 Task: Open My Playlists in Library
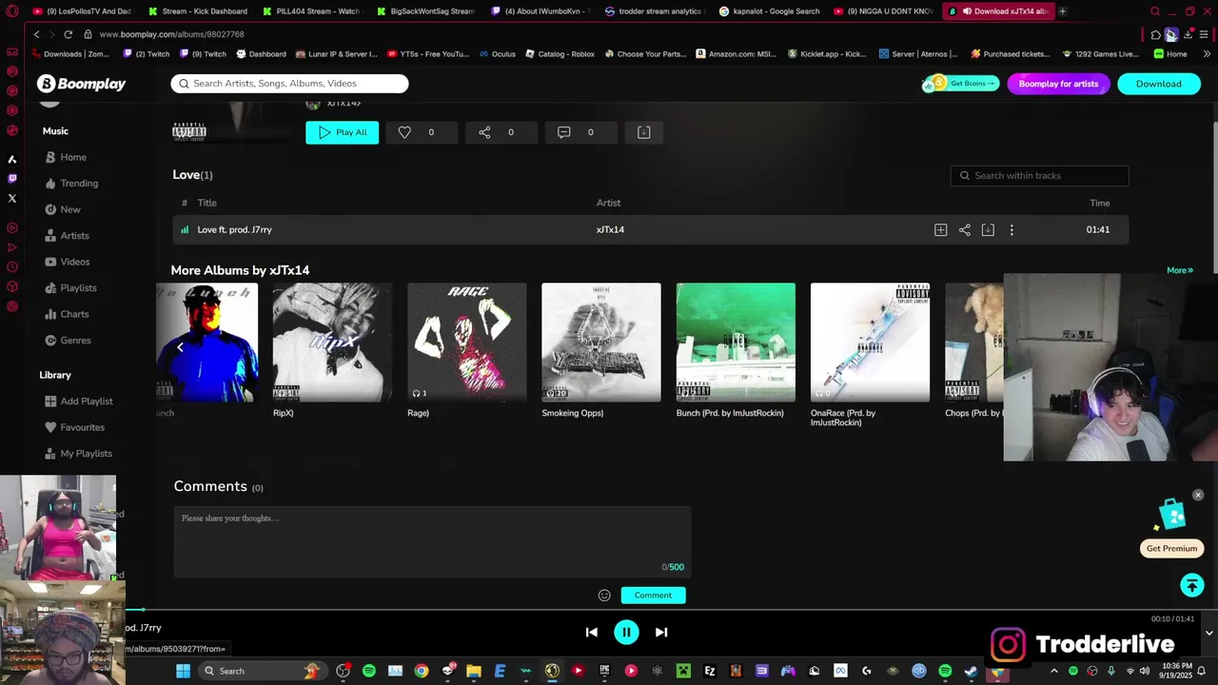click(78, 454)
